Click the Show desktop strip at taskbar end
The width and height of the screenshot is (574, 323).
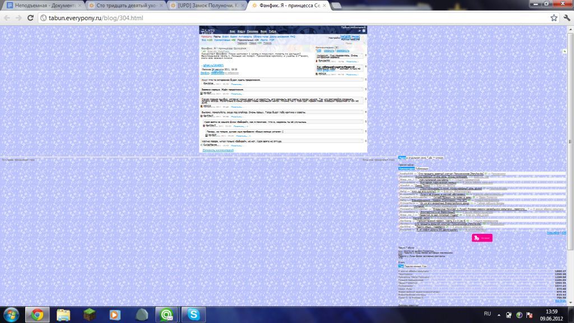(x=571, y=315)
